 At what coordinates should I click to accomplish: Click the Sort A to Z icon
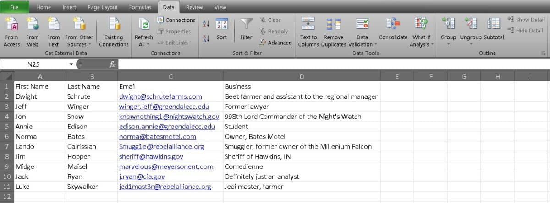(x=206, y=23)
